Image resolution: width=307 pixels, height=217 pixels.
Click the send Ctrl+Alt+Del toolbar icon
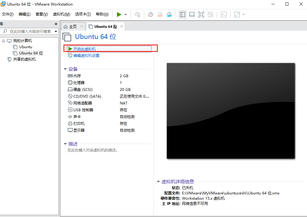coord(137,15)
